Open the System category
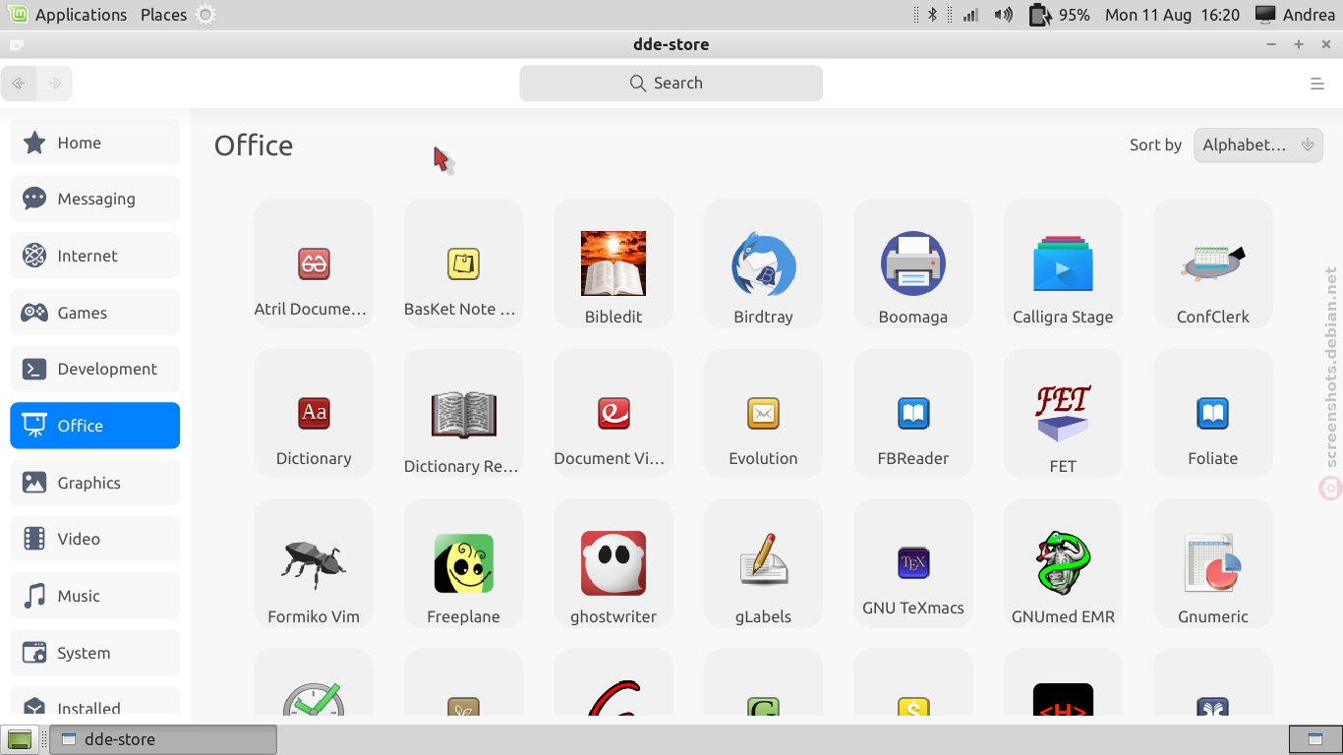Image resolution: width=1343 pixels, height=755 pixels. (95, 653)
